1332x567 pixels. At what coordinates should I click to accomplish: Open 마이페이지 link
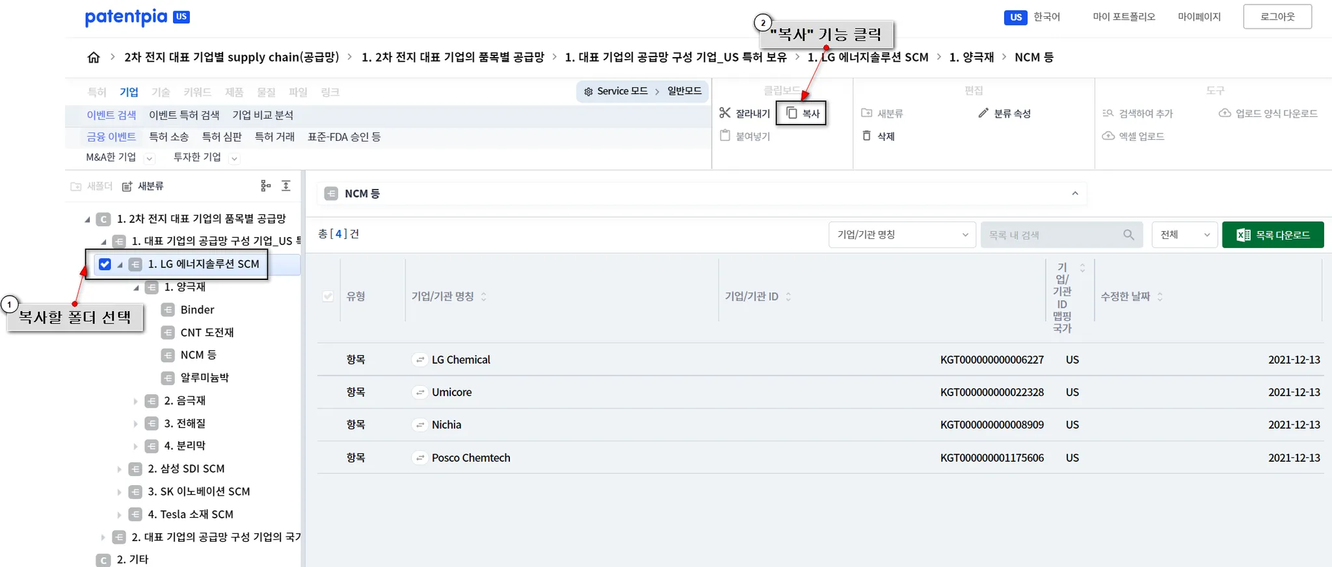1199,17
